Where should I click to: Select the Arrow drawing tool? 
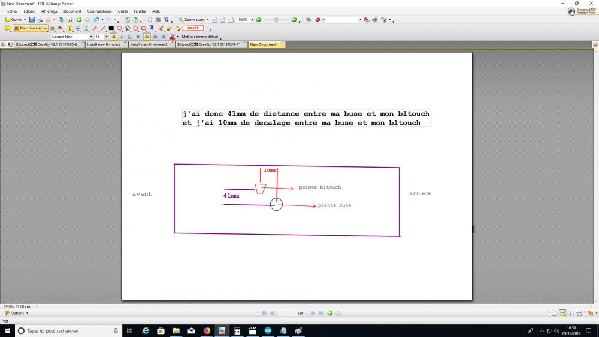(95, 28)
